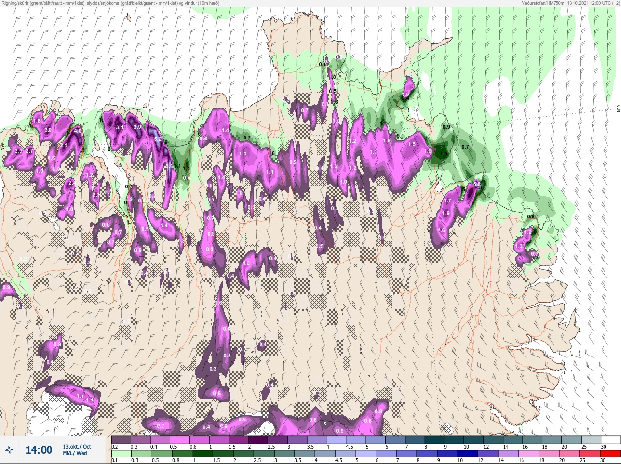
Task: Select the green 0.5–0.8 swatch in bottom legend row
Action: (162, 454)
